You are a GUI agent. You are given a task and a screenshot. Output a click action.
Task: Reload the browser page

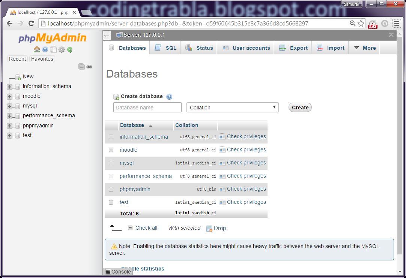[31, 24]
